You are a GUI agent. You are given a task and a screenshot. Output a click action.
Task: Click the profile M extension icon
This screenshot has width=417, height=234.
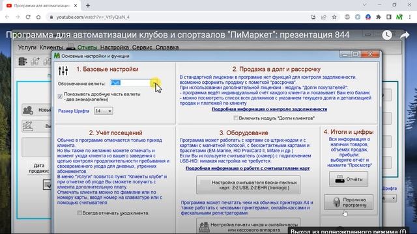tap(399, 17)
